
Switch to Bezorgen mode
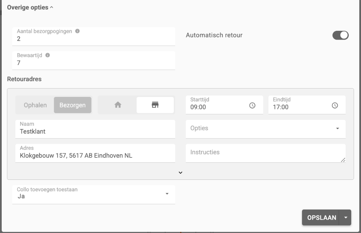(73, 105)
